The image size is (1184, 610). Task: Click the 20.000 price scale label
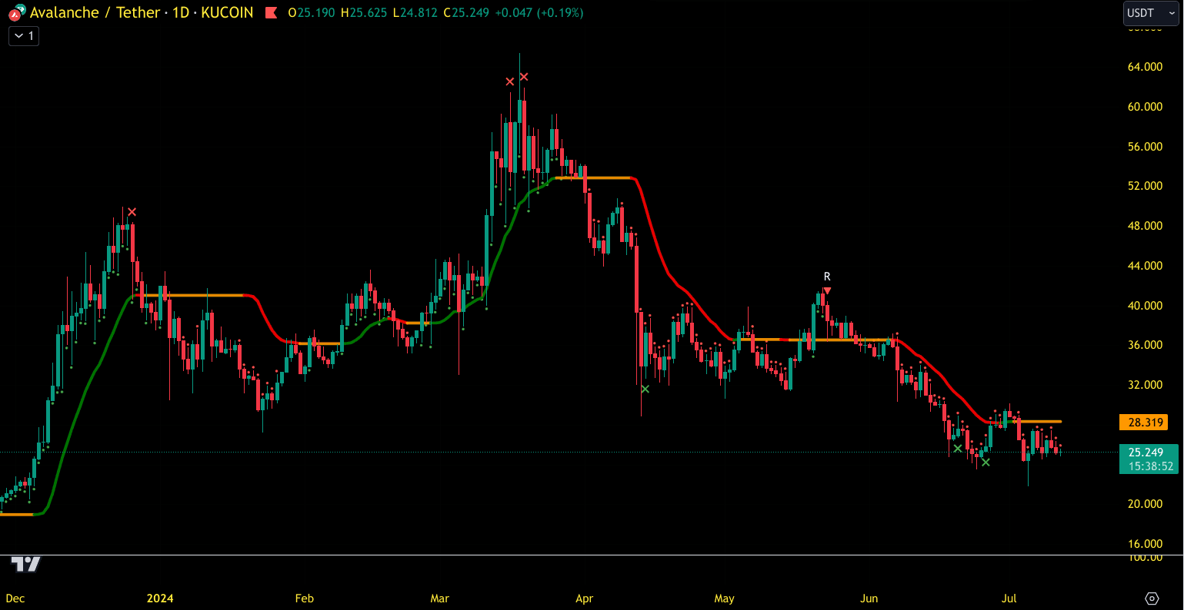[x=1145, y=504]
